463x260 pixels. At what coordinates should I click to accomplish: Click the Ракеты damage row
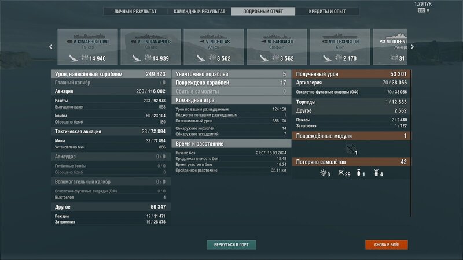(x=111, y=101)
